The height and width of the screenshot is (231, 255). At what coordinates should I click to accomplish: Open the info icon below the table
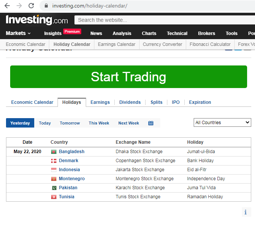tap(246, 212)
